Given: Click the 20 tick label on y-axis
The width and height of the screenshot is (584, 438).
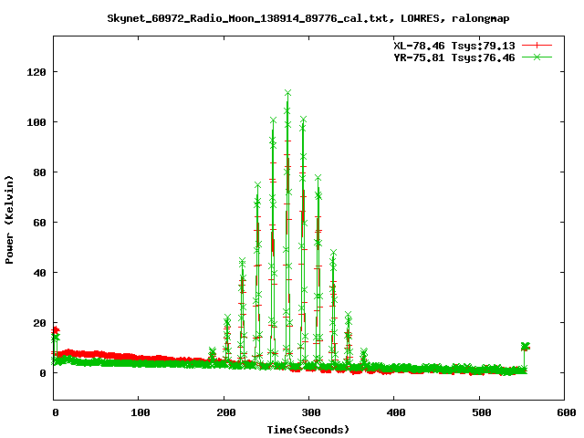Looking at the screenshot, I should (x=38, y=322).
